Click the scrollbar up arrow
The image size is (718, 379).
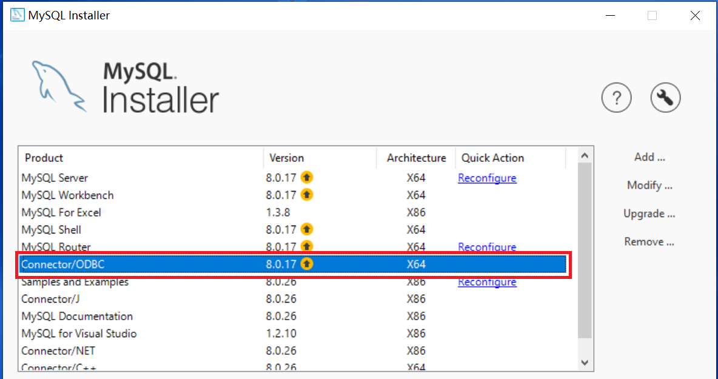585,156
